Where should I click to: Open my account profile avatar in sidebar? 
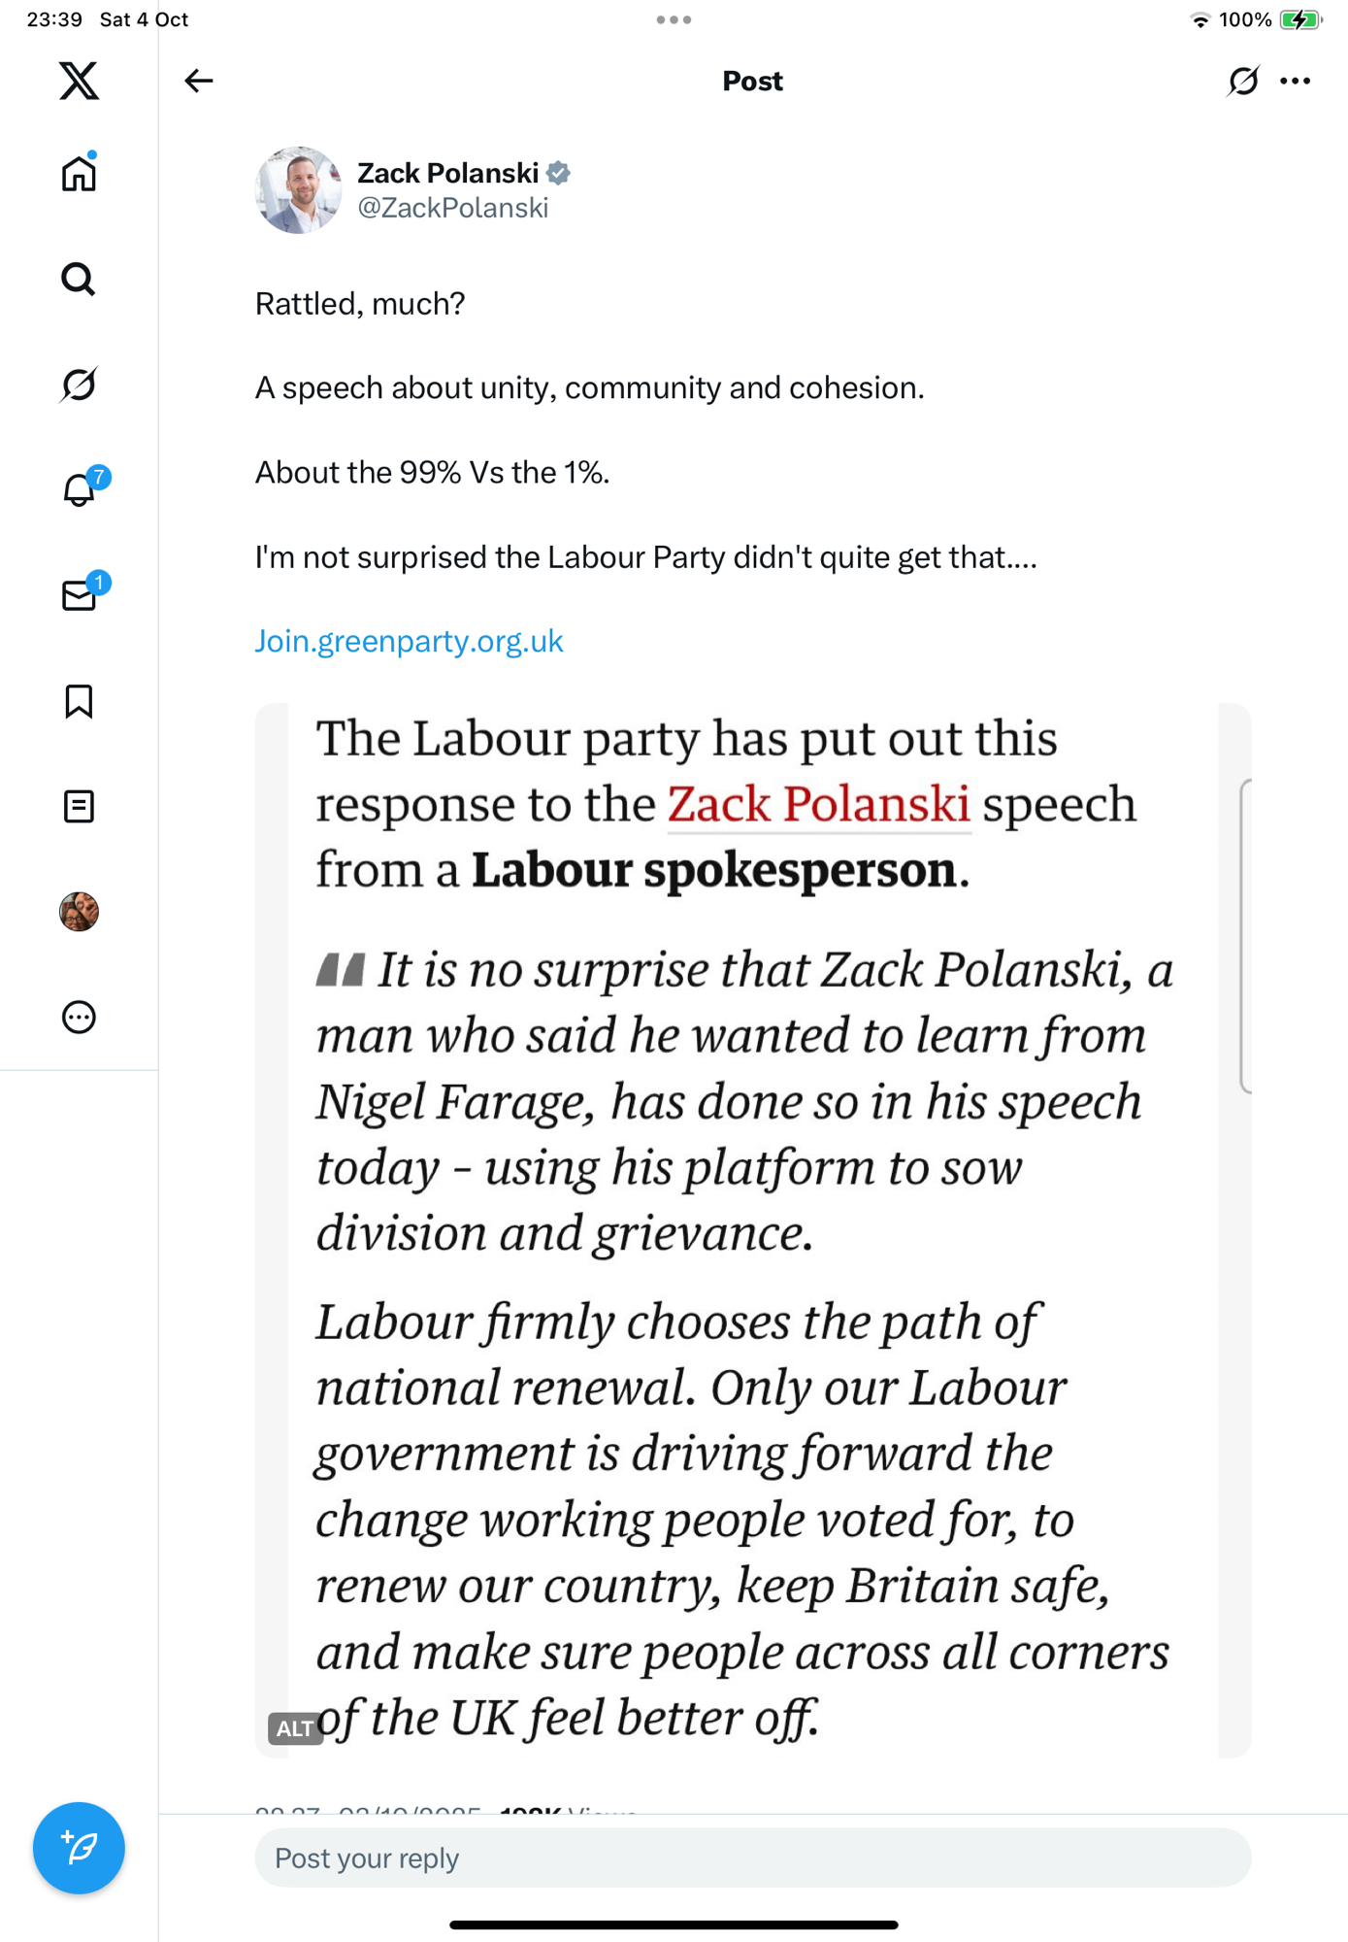click(x=79, y=912)
